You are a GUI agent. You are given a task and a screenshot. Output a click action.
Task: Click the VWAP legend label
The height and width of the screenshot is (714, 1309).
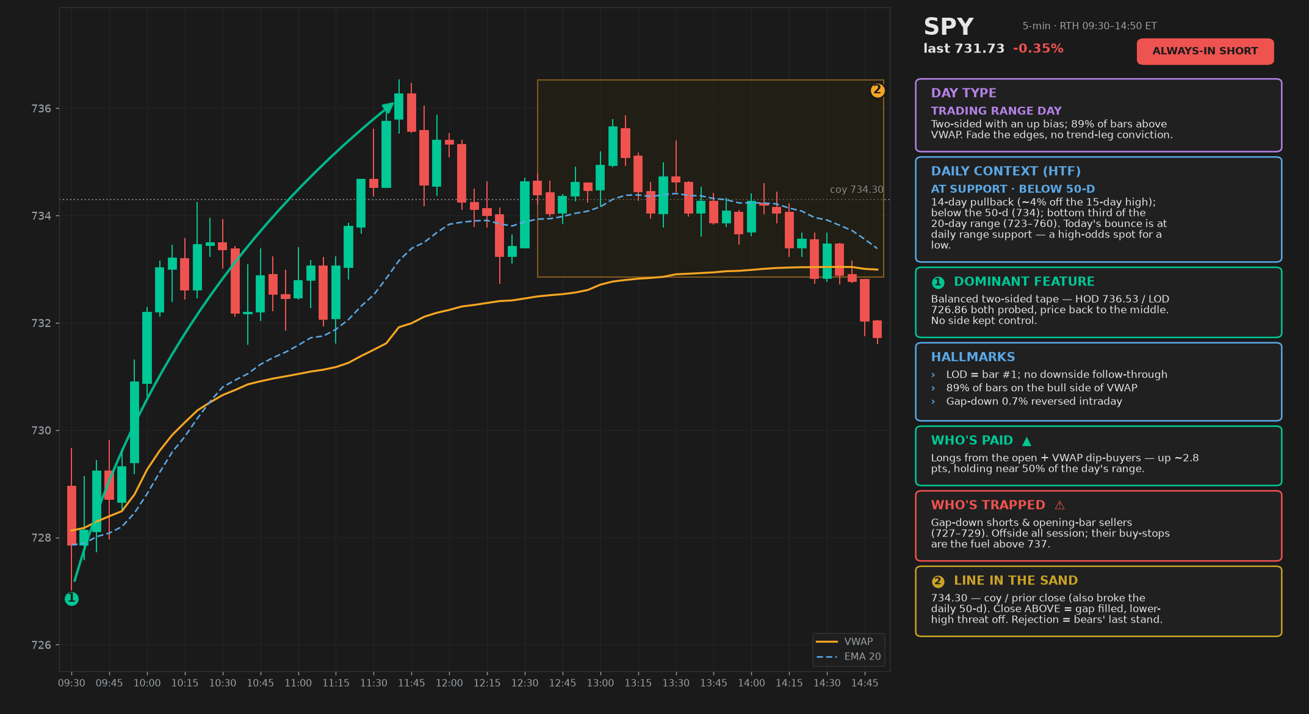pyautogui.click(x=858, y=642)
